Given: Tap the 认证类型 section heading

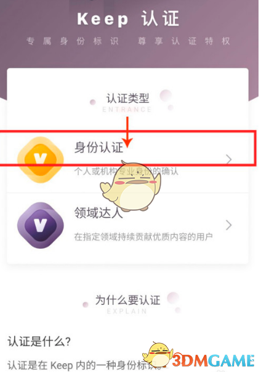Looking at the screenshot, I should coord(127,98).
